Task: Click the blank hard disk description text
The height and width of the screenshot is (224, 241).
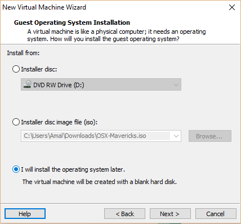Action: point(100,182)
